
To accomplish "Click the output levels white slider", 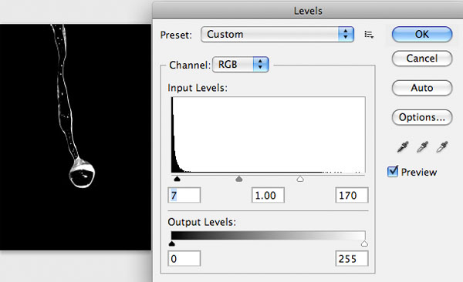I will [364, 243].
